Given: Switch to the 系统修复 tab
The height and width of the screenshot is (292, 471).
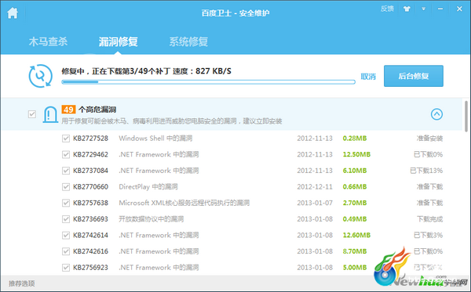Looking at the screenshot, I should click(188, 41).
